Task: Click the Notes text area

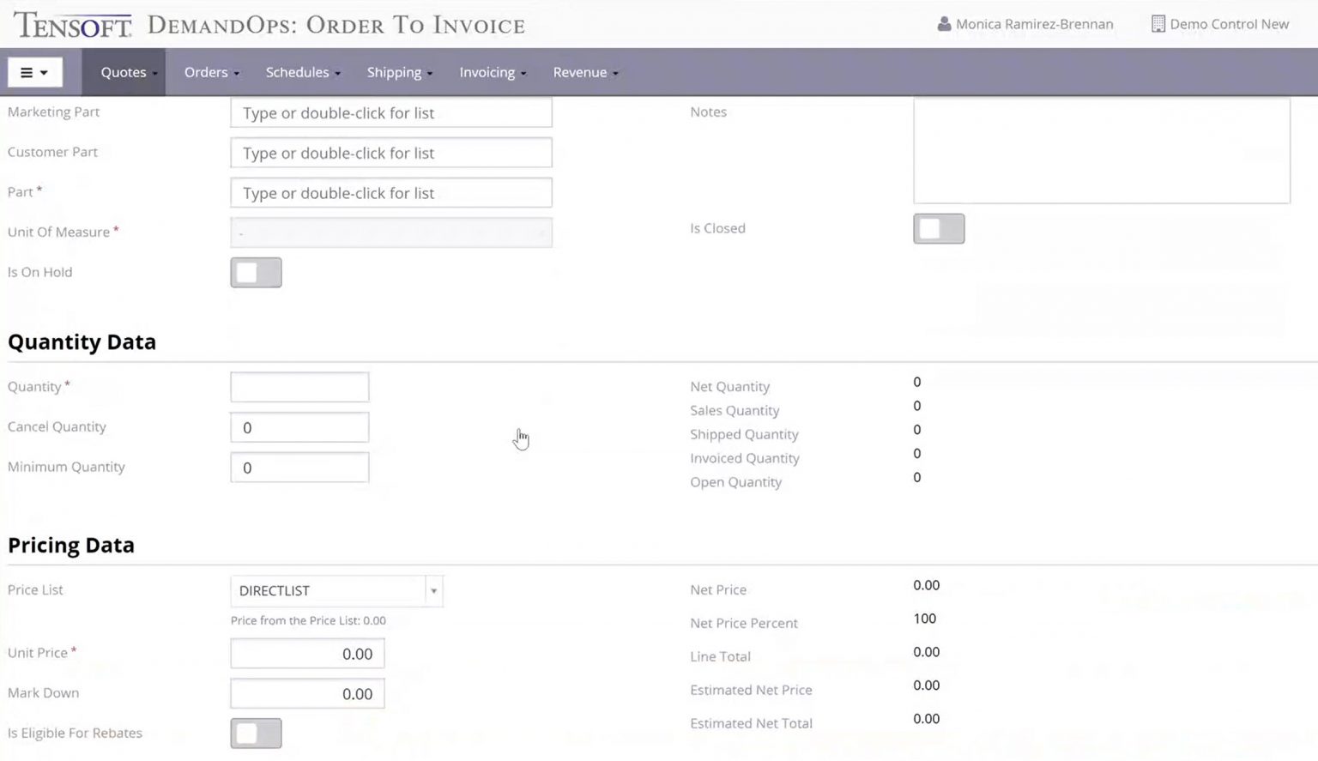Action: point(1101,150)
